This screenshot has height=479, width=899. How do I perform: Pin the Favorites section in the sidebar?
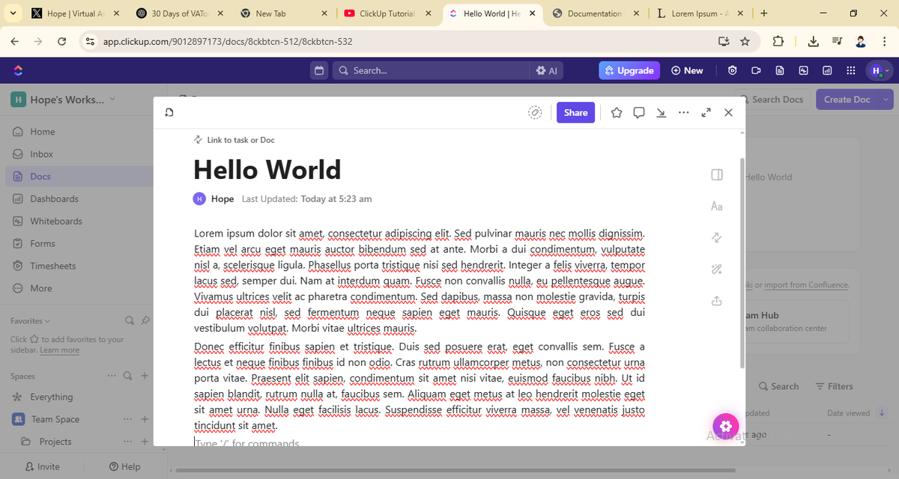click(x=145, y=320)
